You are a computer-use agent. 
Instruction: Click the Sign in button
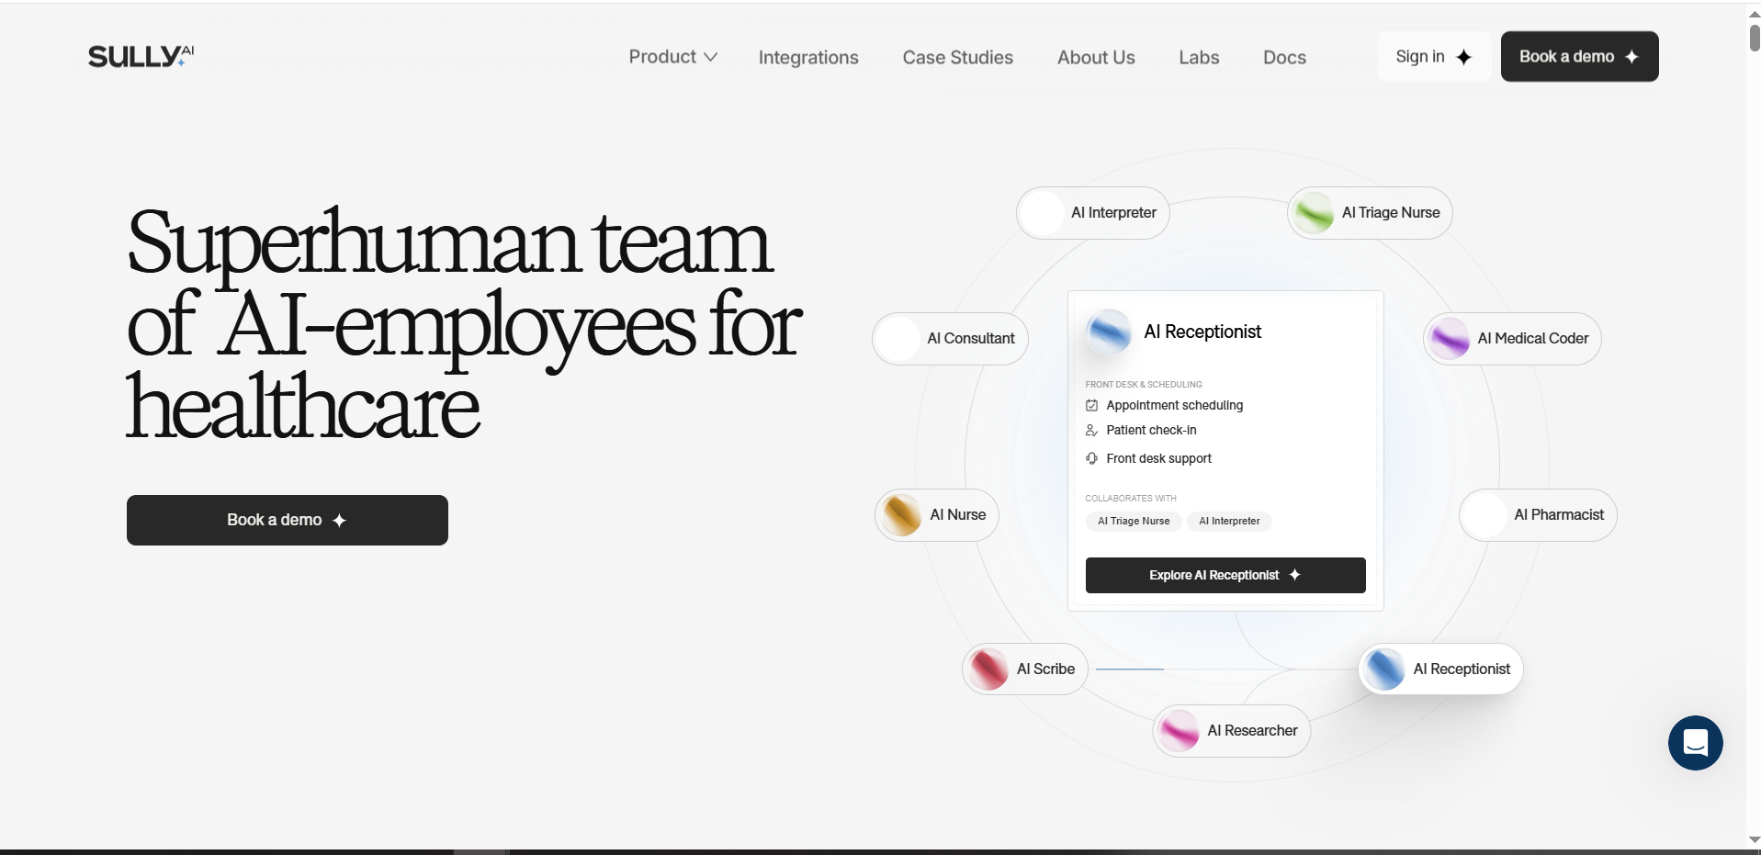click(x=1433, y=57)
